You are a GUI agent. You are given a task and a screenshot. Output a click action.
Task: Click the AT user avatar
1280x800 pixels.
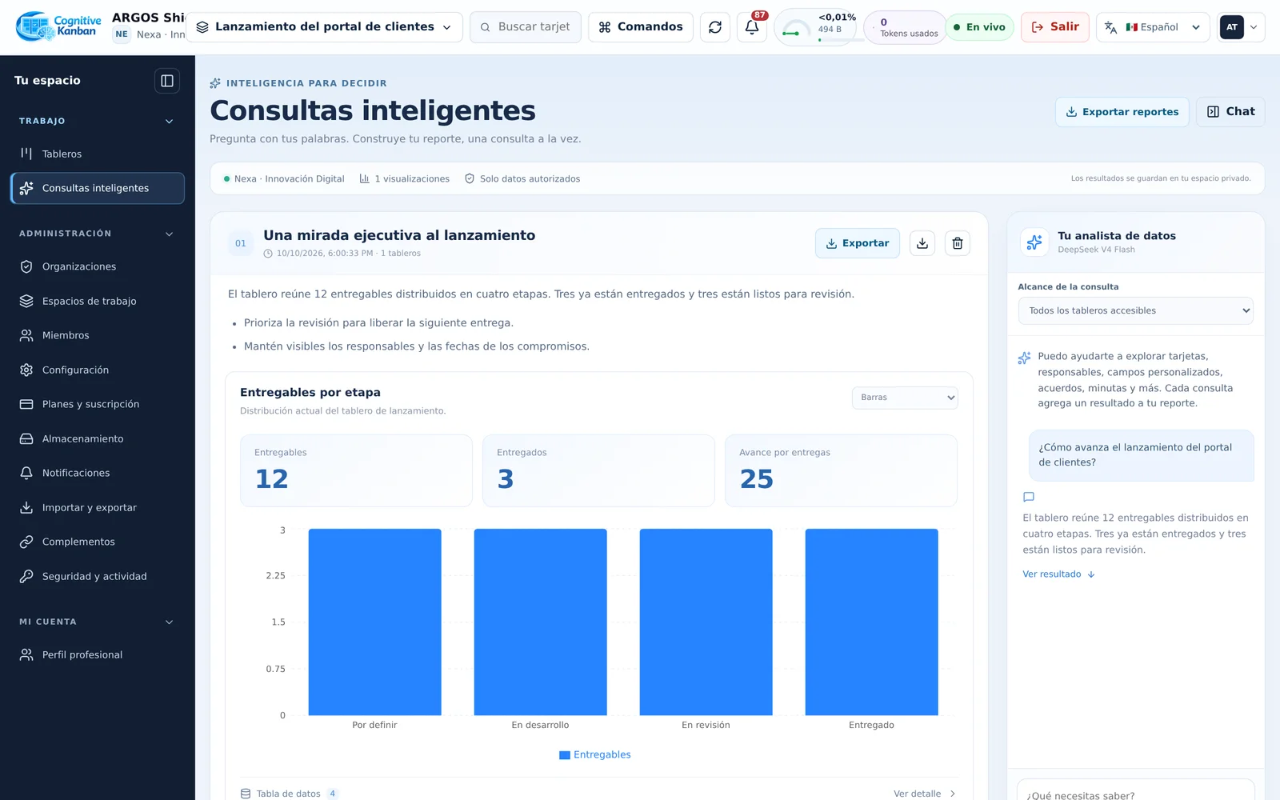[1232, 27]
